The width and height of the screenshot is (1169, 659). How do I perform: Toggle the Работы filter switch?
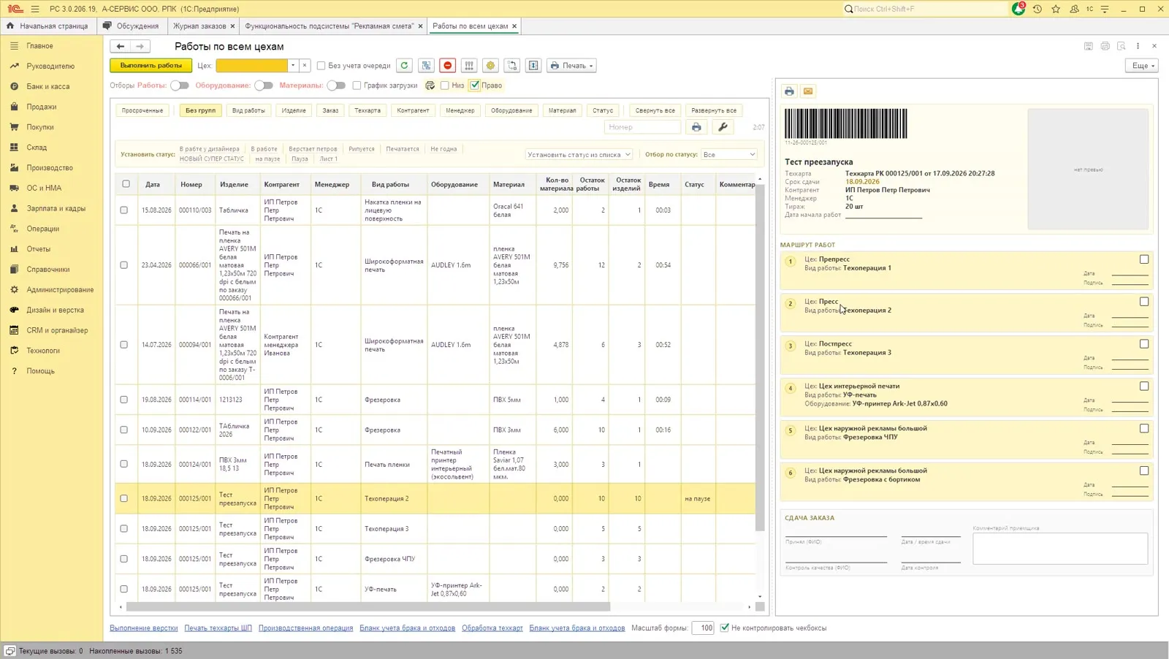pyautogui.click(x=180, y=85)
